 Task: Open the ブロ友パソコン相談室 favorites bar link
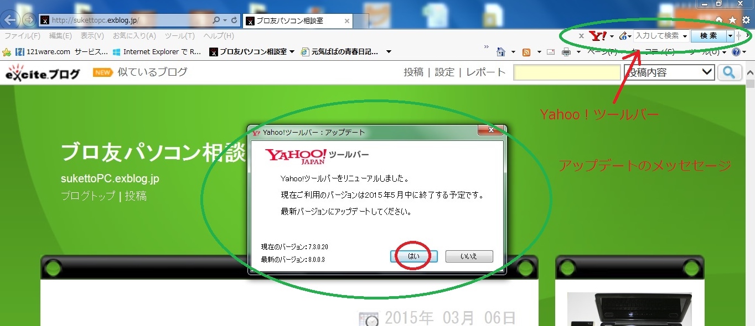click(248, 52)
